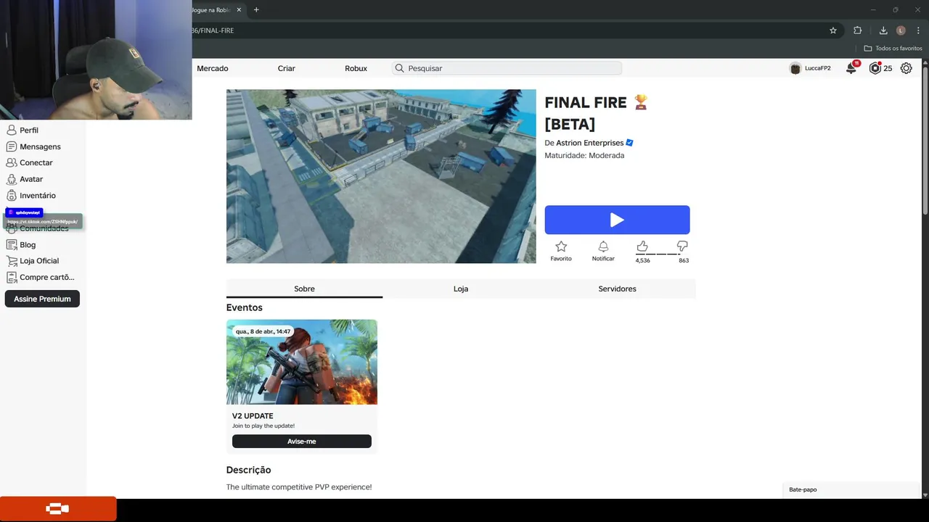This screenshot has height=522, width=929.
Task: Open the Bate-papo chat bar
Action: coord(850,489)
